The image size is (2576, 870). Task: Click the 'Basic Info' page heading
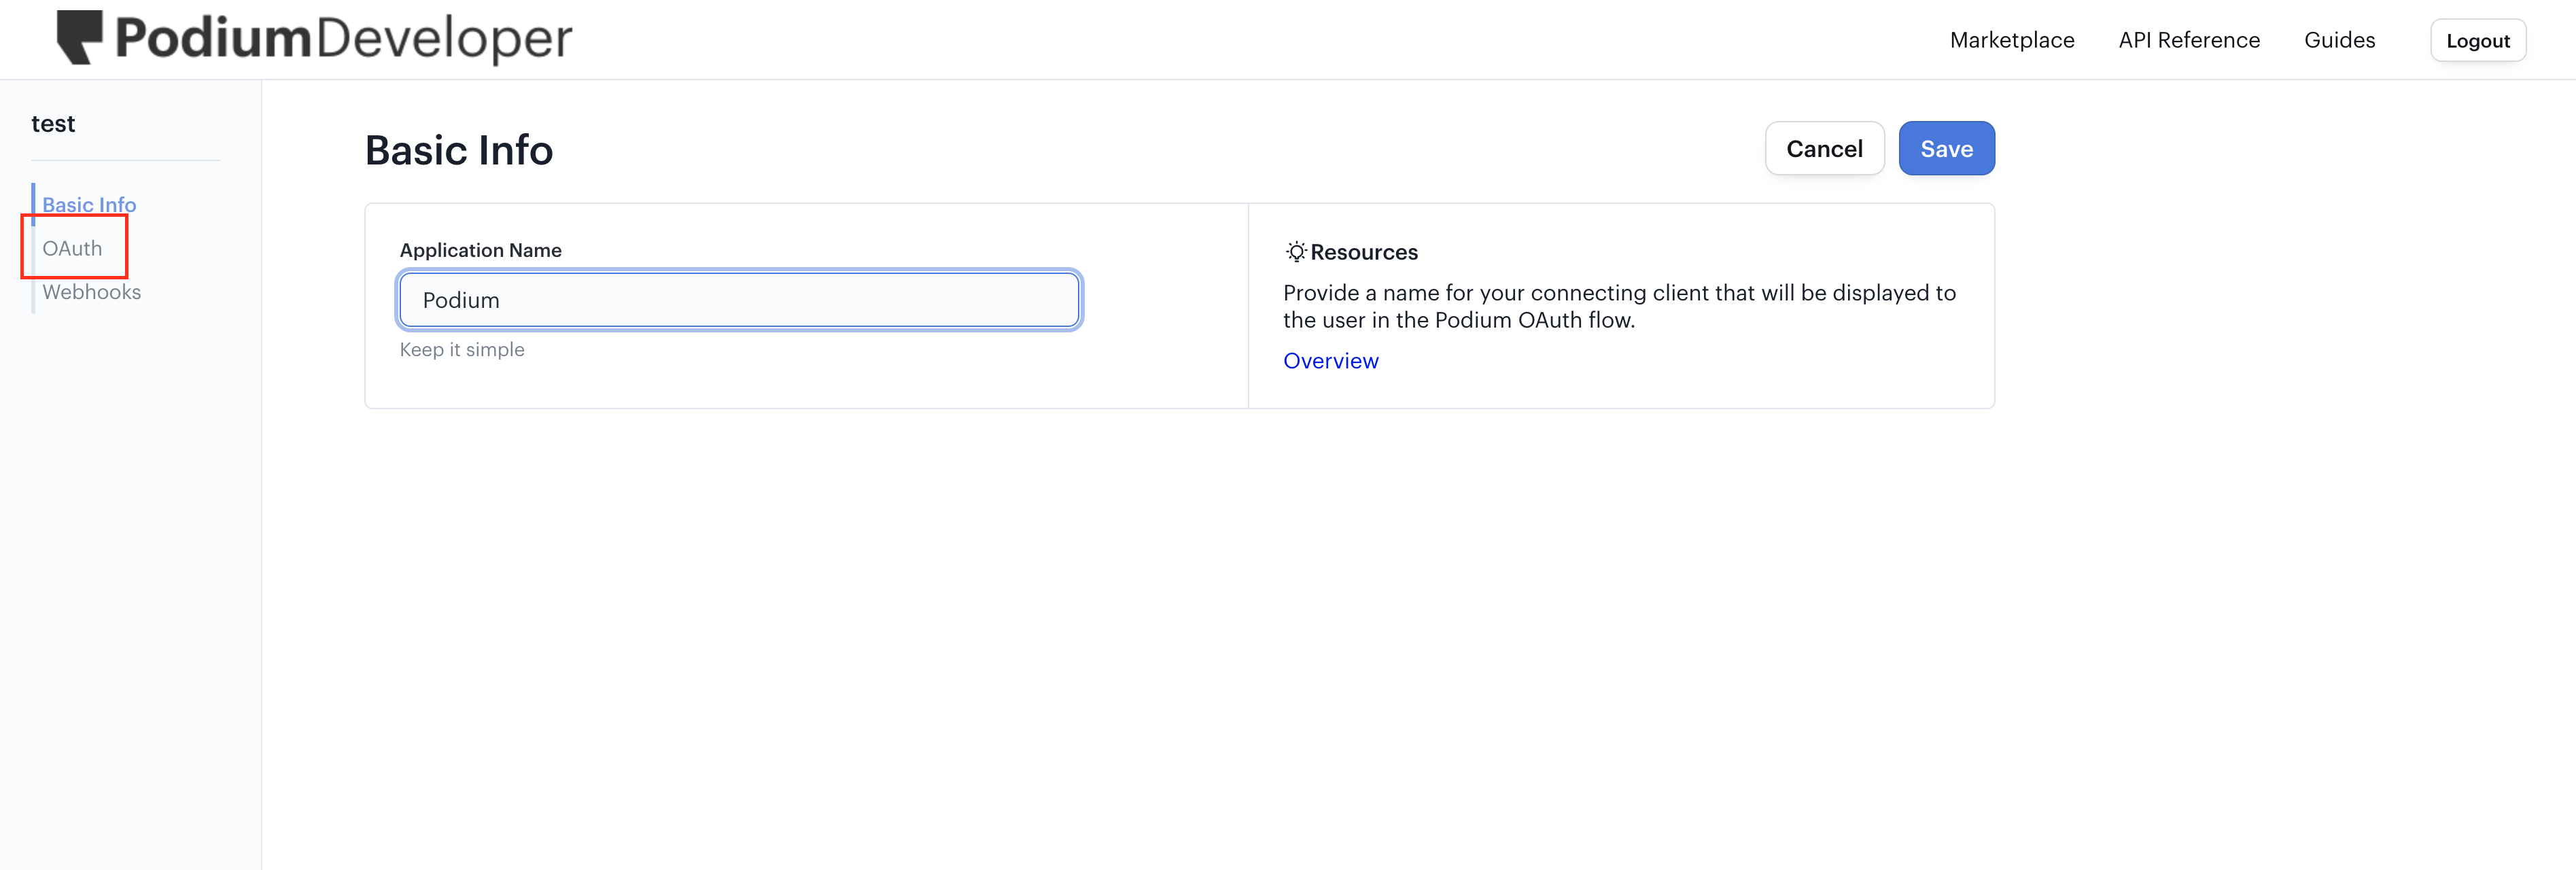(459, 150)
